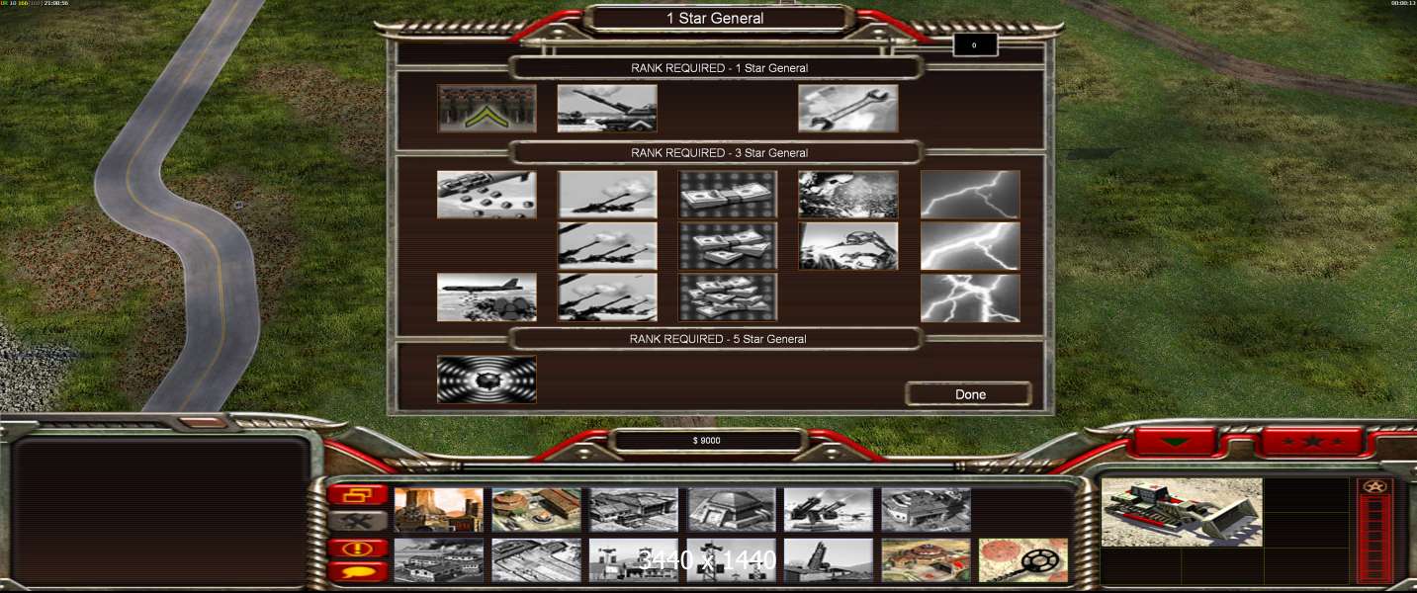Build the Command Center colored icon
1417x593 pixels.
927,560
